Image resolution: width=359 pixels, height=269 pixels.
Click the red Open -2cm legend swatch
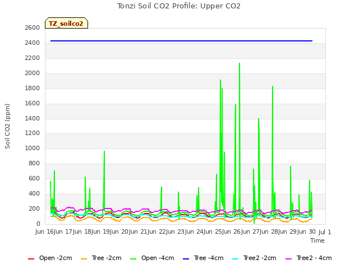coord(31,259)
